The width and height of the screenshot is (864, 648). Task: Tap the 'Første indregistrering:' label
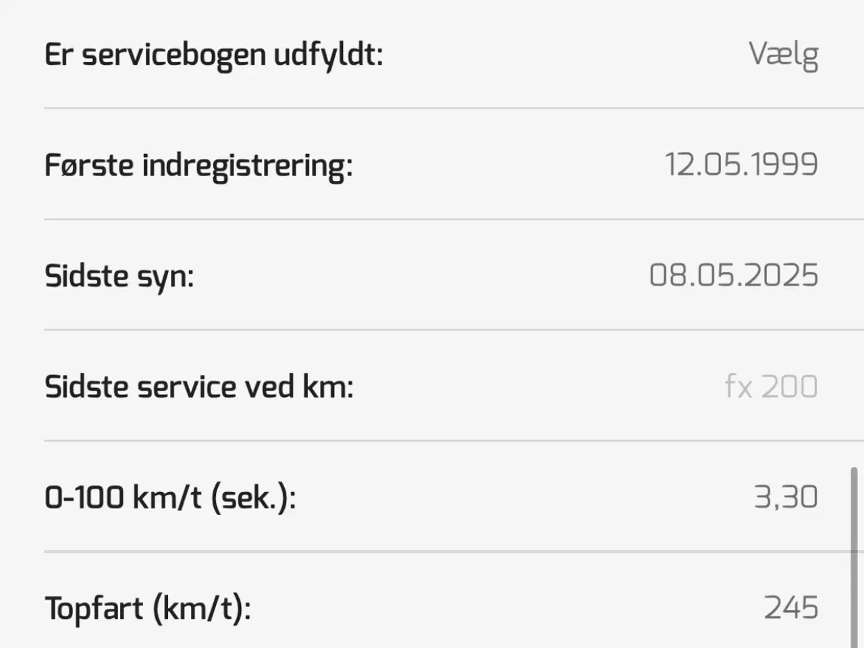pyautogui.click(x=198, y=165)
